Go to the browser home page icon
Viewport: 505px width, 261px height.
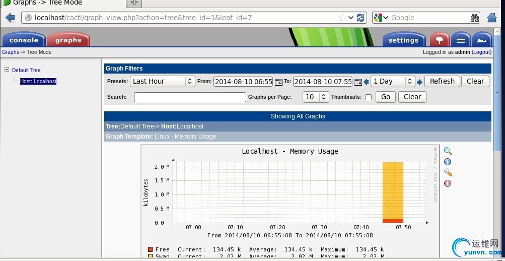coord(492,18)
